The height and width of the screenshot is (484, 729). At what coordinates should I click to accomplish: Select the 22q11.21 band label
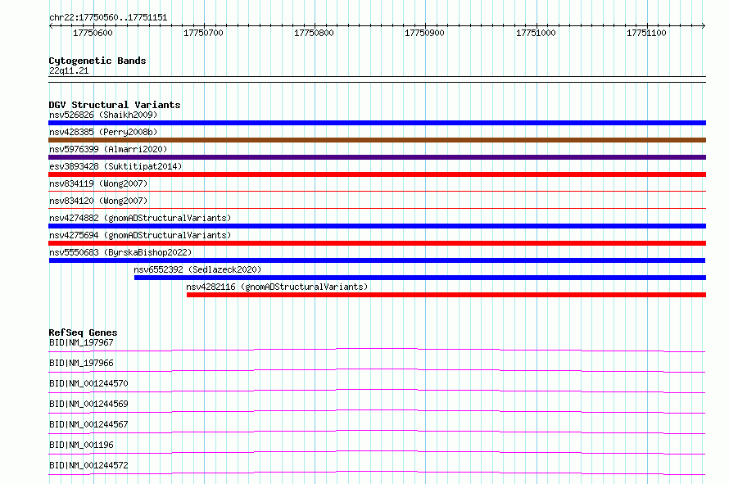coord(69,70)
